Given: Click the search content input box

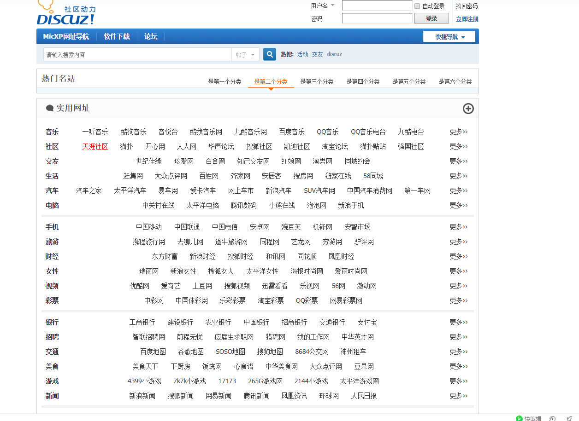Looking at the screenshot, I should click(x=137, y=54).
